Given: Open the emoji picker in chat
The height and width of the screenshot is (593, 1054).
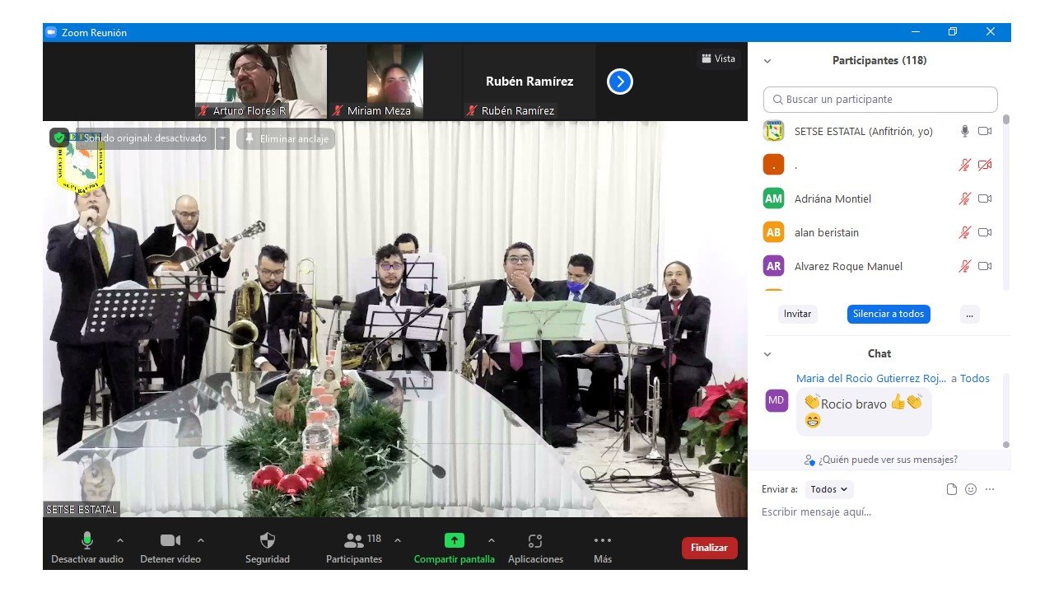Looking at the screenshot, I should point(971,489).
